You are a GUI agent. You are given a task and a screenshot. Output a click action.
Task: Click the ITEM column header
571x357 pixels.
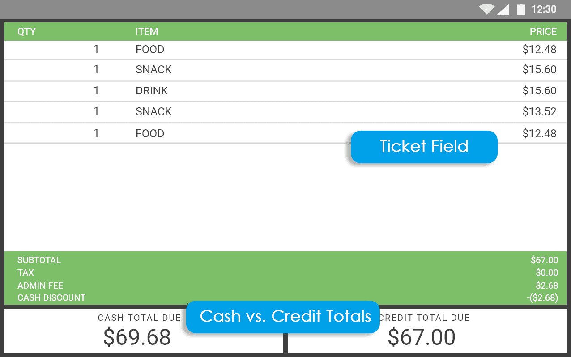point(147,32)
